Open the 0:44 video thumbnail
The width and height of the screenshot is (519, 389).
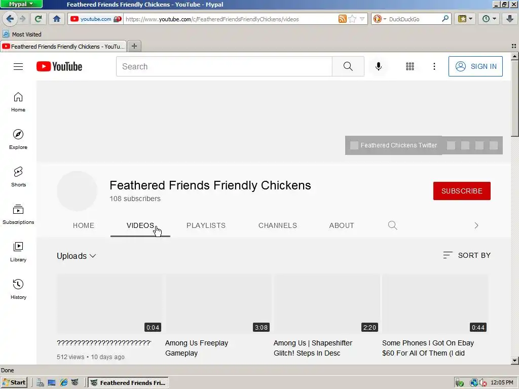tap(435, 304)
